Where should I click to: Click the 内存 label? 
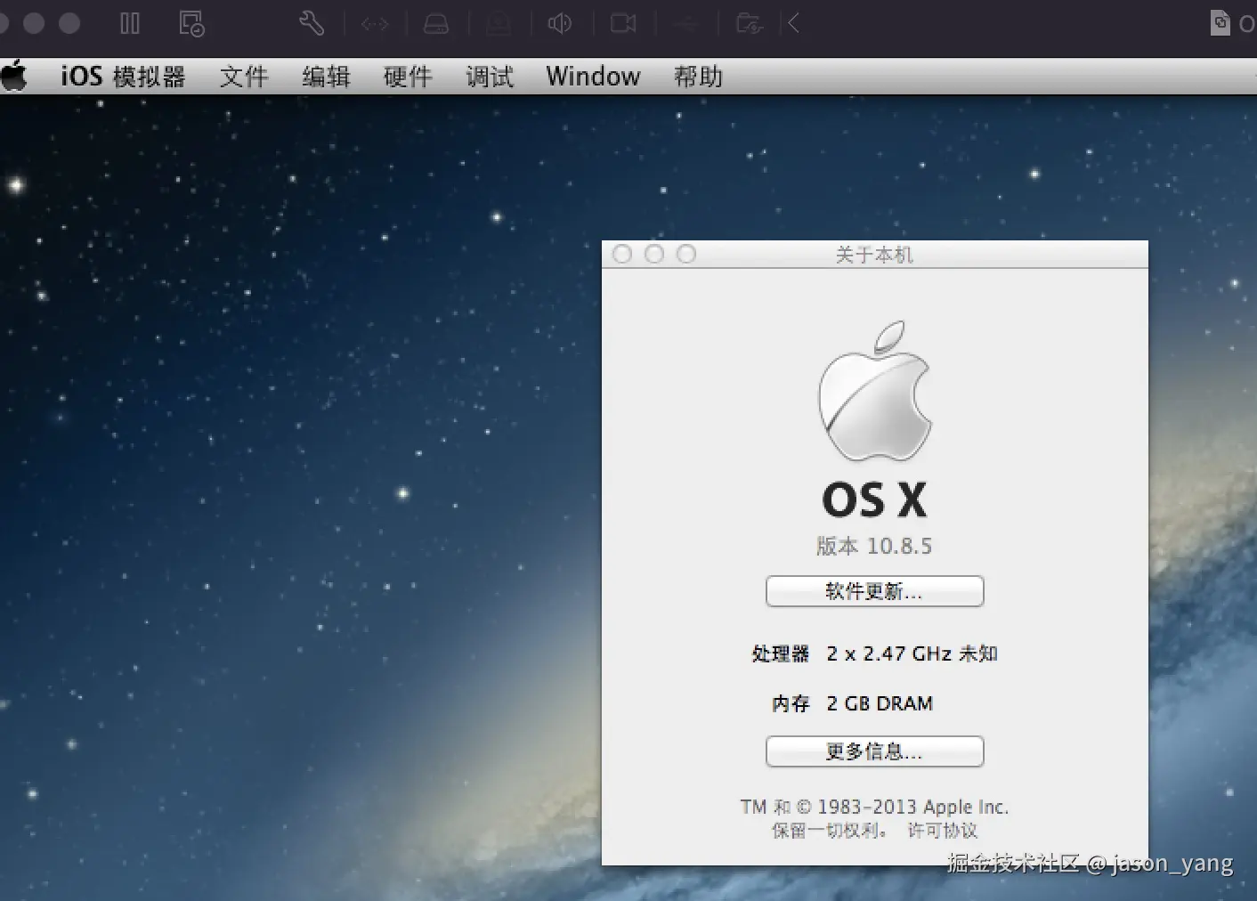click(x=791, y=703)
